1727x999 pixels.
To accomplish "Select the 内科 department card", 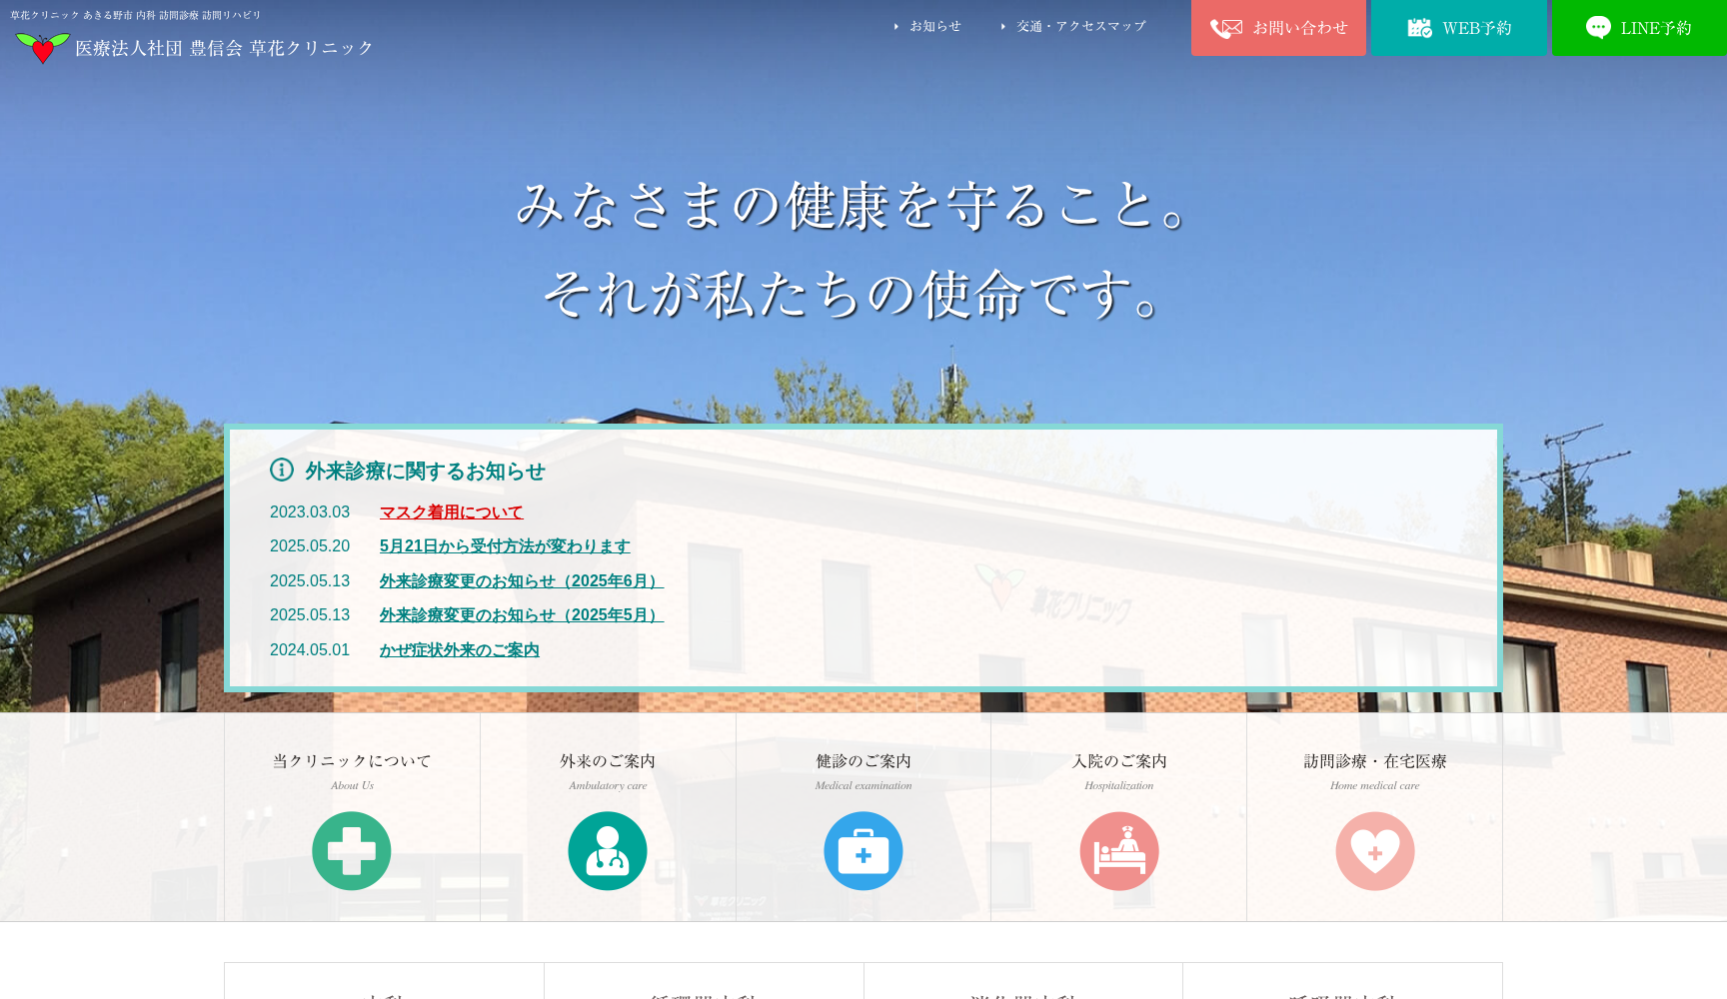I will click(383, 994).
